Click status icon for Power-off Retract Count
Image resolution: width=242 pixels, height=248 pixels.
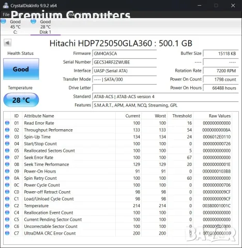(x=7, y=192)
